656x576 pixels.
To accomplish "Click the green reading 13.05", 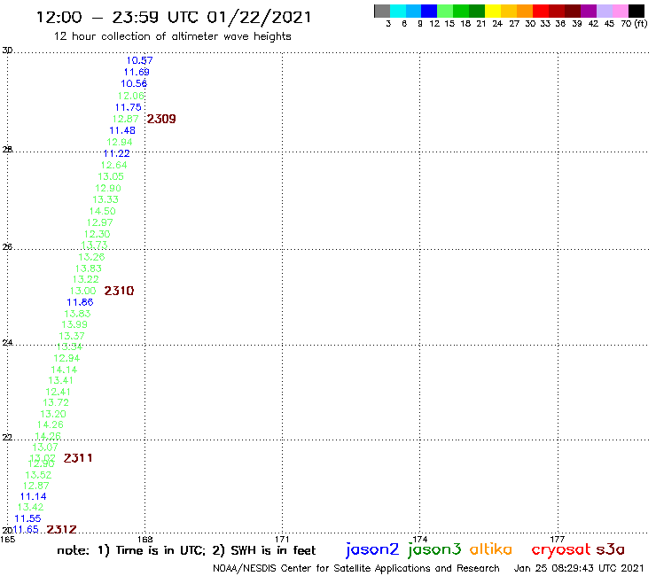I will 111,176.
